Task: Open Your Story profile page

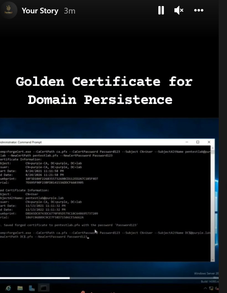Action: coord(40,11)
